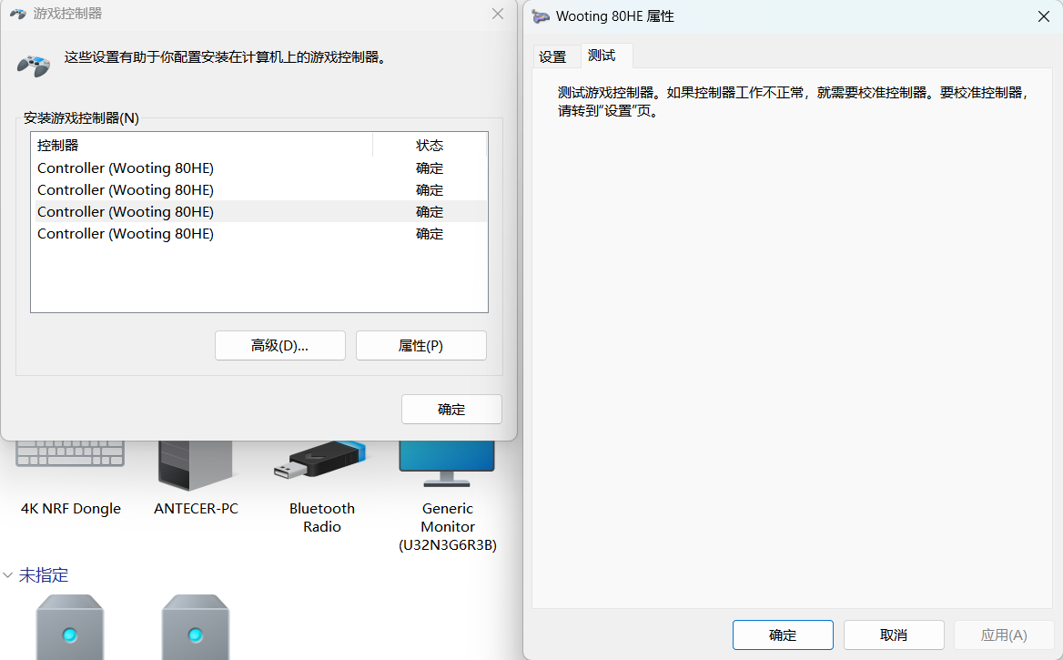Switch to the 设置 tab
Image resolution: width=1063 pixels, height=660 pixels.
point(554,56)
